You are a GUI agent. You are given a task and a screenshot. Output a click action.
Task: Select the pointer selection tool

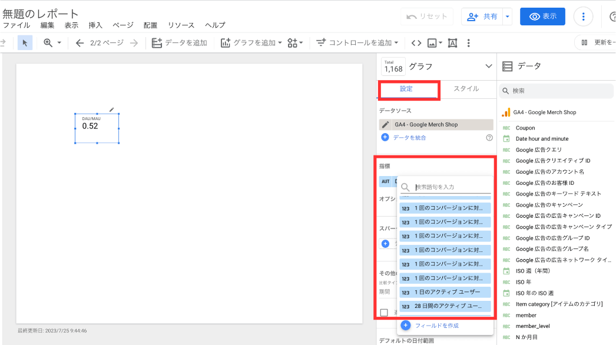click(25, 43)
